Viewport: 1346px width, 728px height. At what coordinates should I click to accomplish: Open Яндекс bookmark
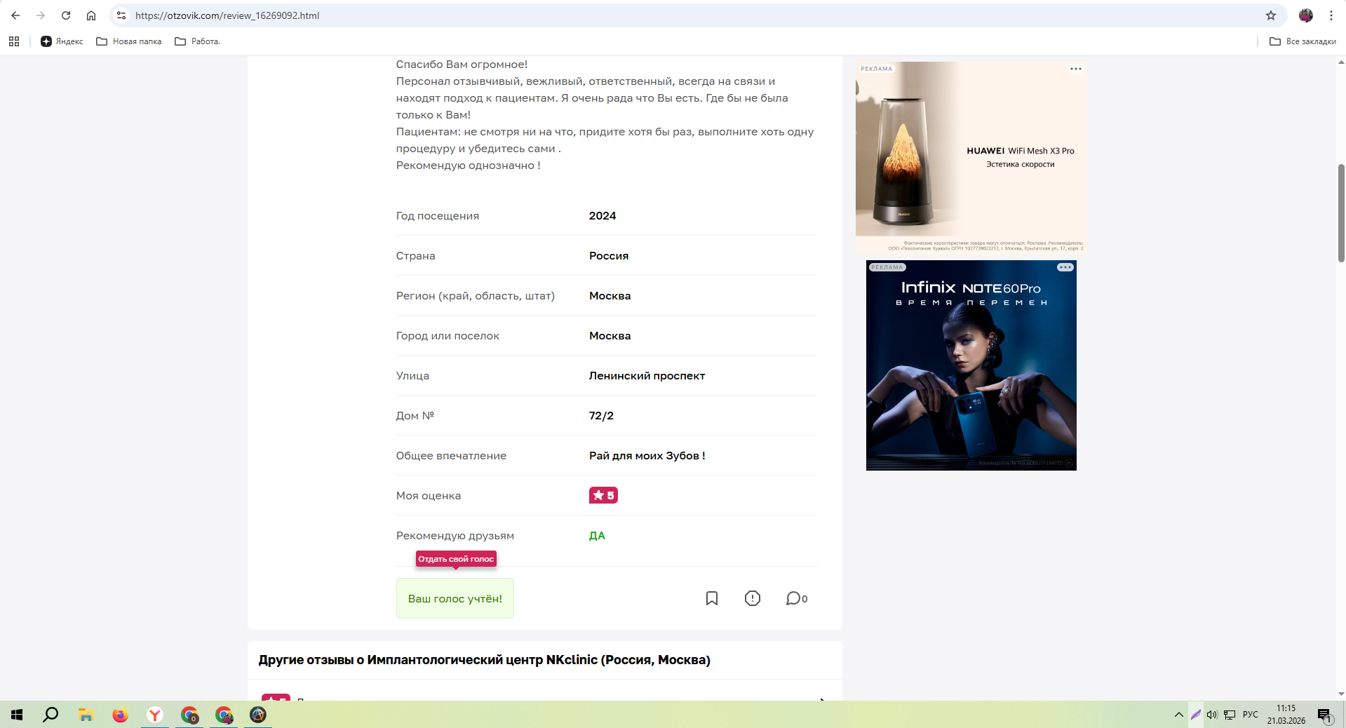point(62,41)
